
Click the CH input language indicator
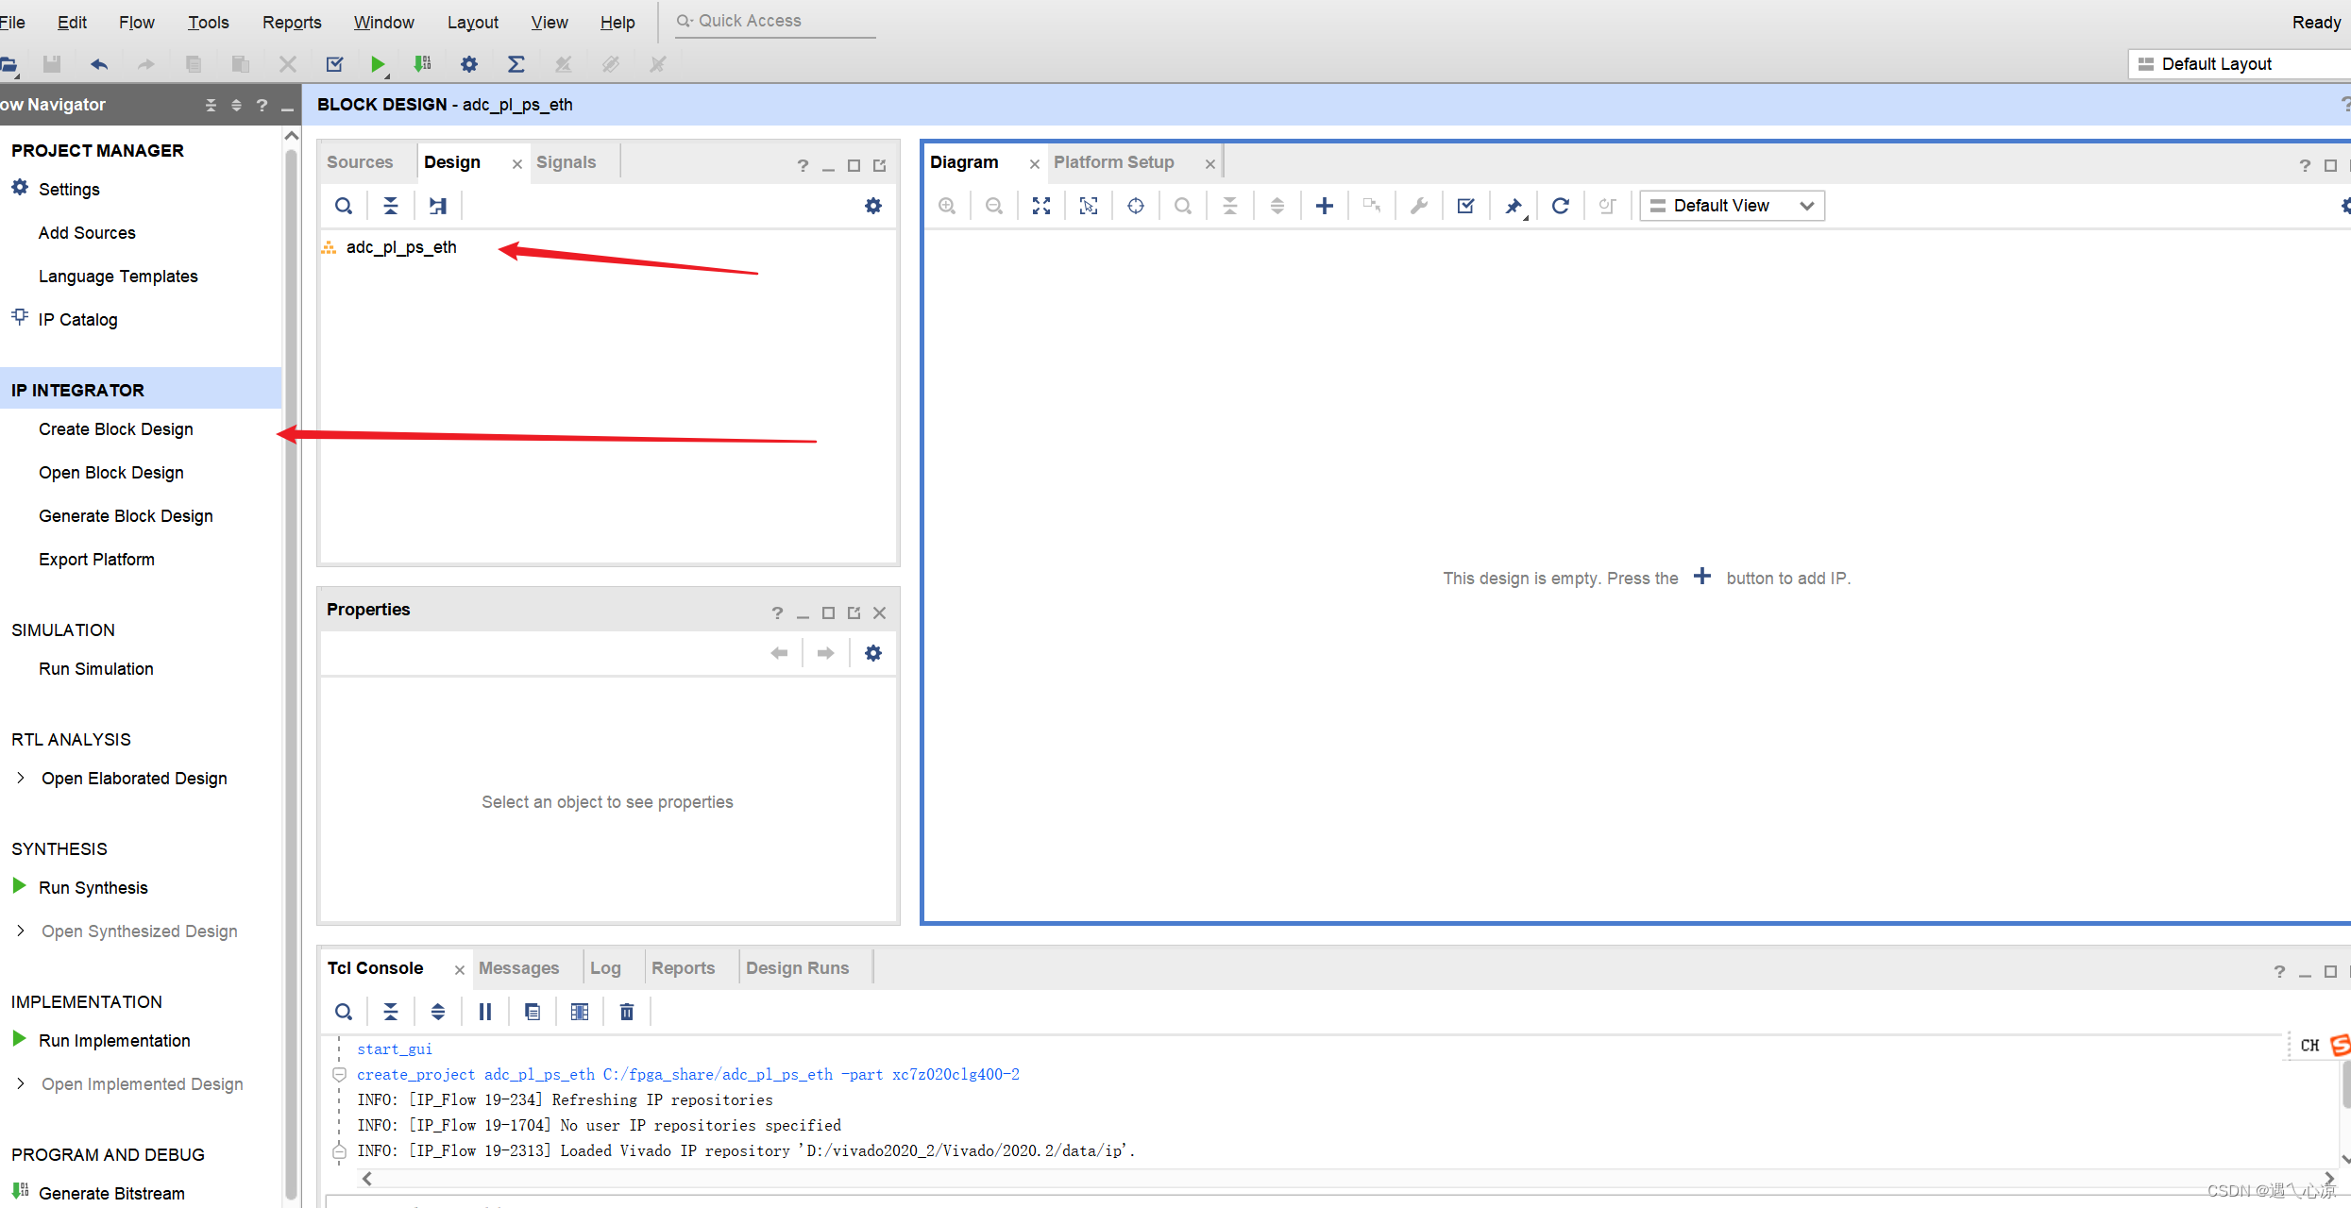(x=2310, y=1046)
